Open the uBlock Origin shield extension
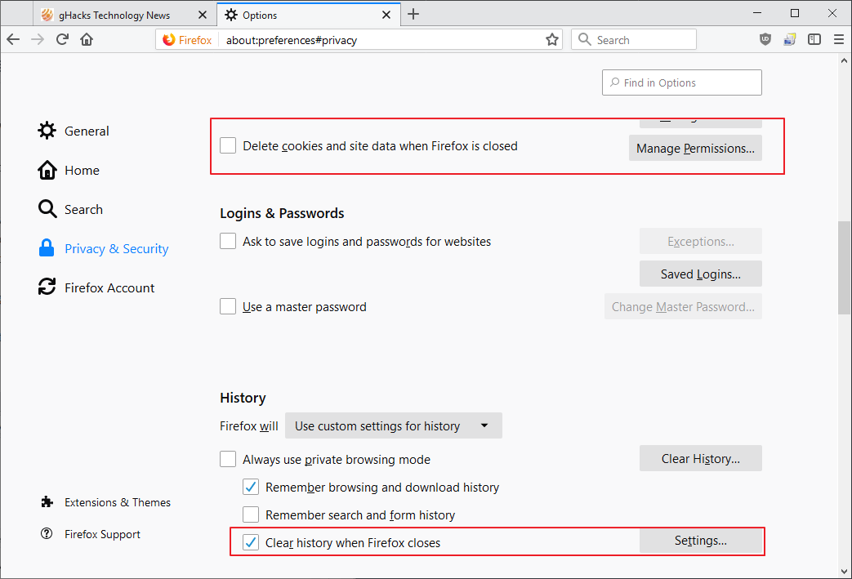The image size is (852, 579). pos(765,39)
